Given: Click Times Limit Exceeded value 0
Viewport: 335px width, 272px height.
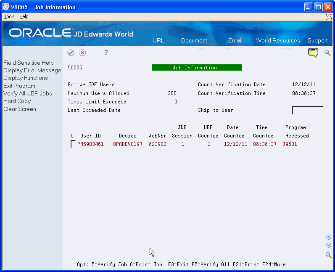Looking at the screenshot, I should [x=176, y=102].
